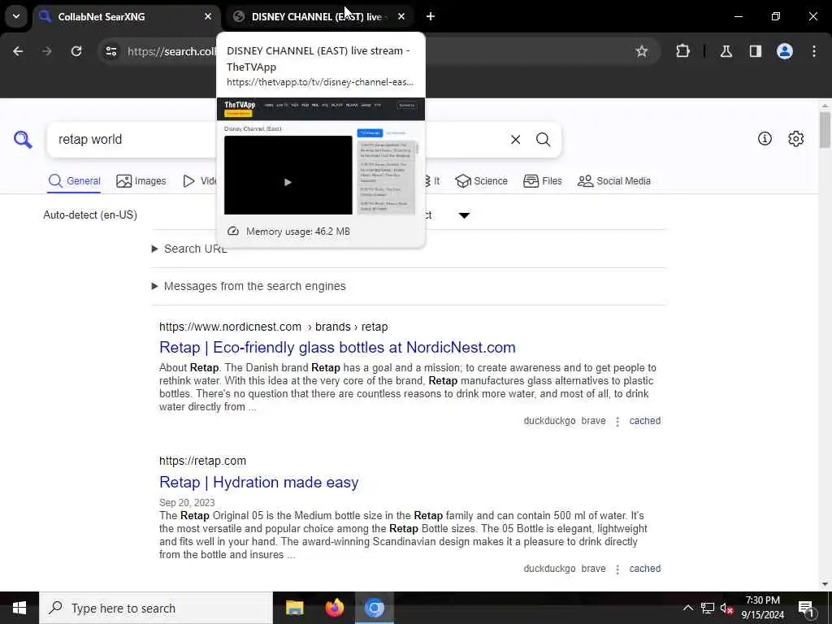Open the tab search dropdown arrow
Image resolution: width=832 pixels, height=624 pixels.
[x=16, y=16]
